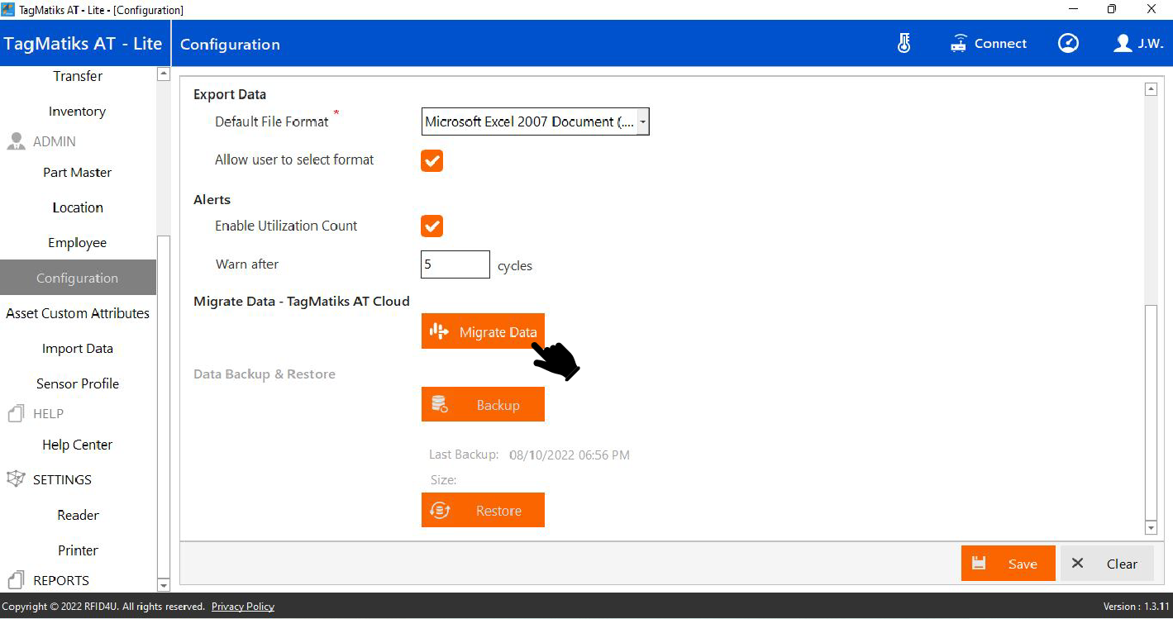Image resolution: width=1173 pixels, height=619 pixels.
Task: Click the Clear button
Action: [x=1107, y=564]
